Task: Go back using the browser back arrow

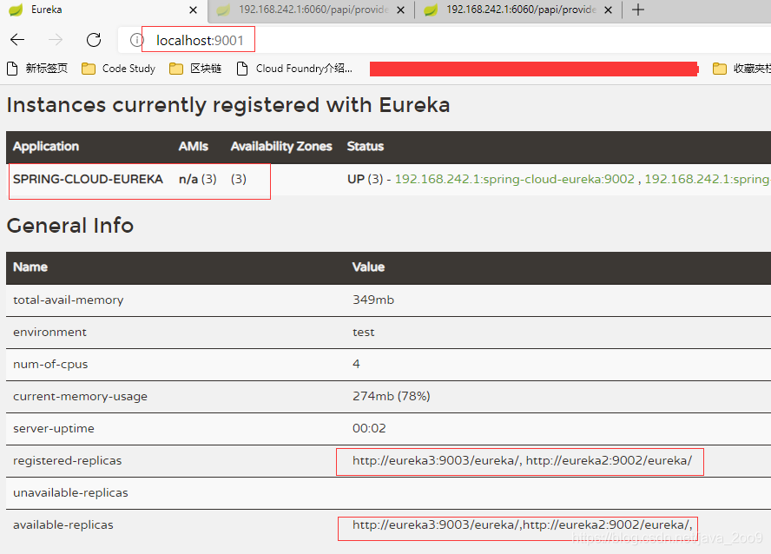Action: pyautogui.click(x=17, y=40)
